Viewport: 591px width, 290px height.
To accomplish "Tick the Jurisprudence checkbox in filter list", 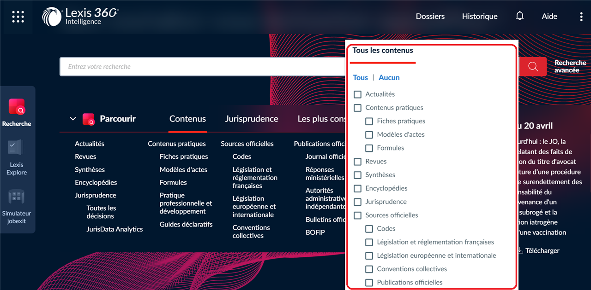I will (357, 202).
